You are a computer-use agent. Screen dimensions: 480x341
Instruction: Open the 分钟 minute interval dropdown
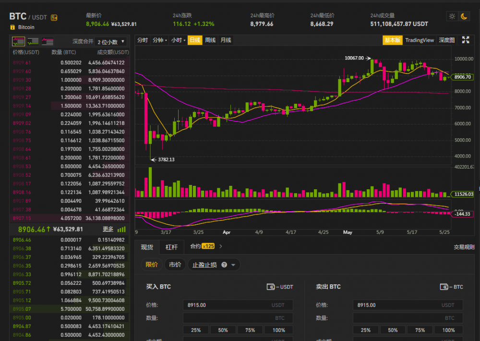pos(159,40)
